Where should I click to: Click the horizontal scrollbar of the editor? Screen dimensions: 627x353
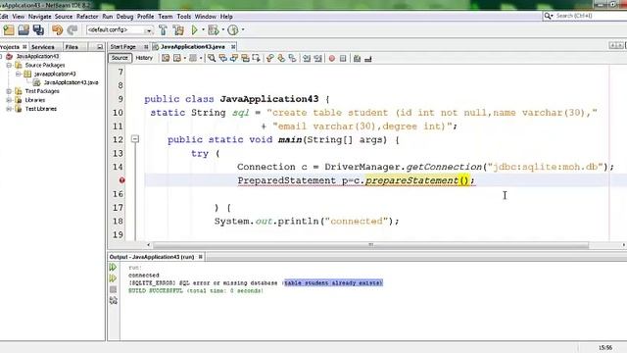(x=370, y=244)
